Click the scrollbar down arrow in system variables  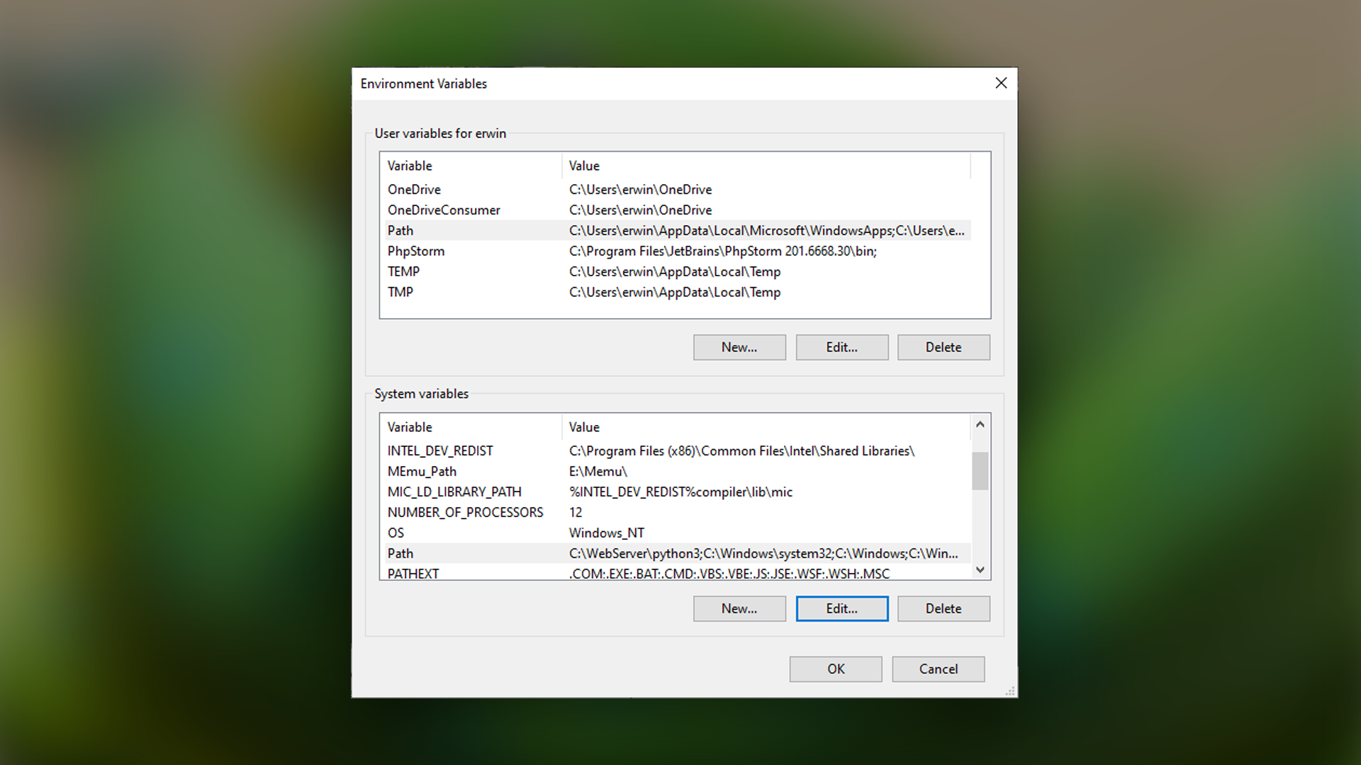(980, 569)
